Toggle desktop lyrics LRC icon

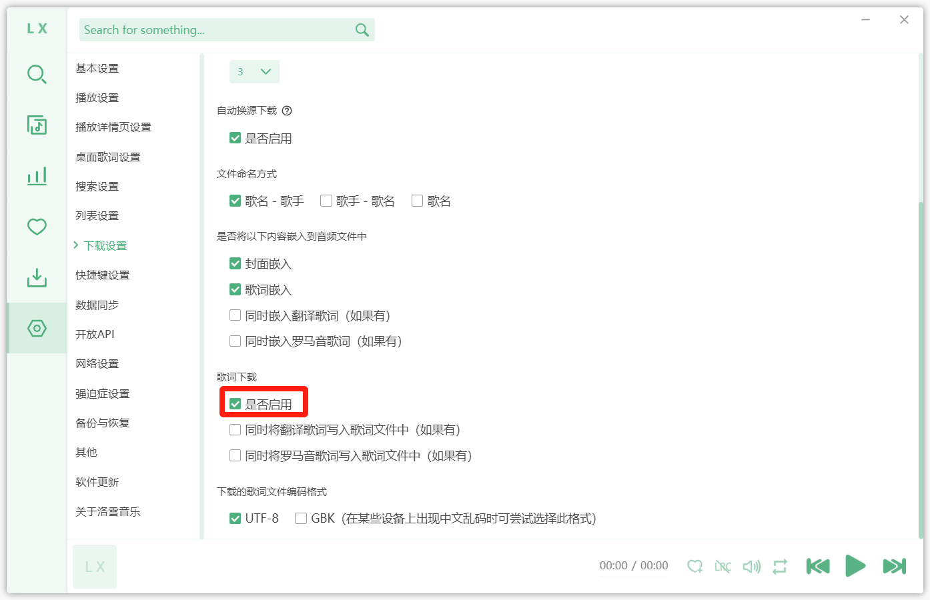tap(723, 567)
